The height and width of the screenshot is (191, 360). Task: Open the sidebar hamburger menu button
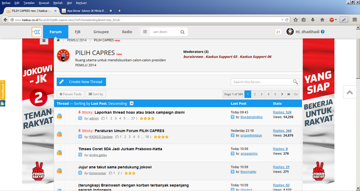pyautogui.click(x=44, y=41)
